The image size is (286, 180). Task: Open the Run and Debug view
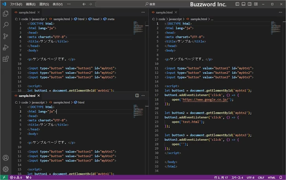tap(5, 47)
